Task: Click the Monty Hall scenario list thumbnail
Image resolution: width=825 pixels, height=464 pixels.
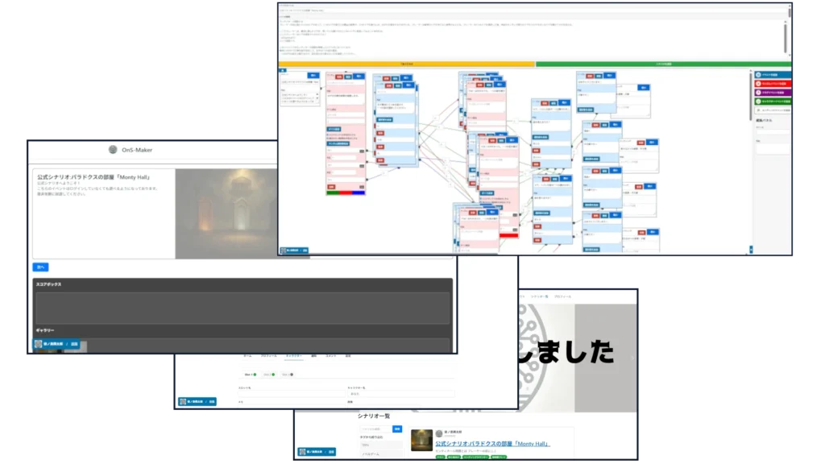Action: point(421,440)
